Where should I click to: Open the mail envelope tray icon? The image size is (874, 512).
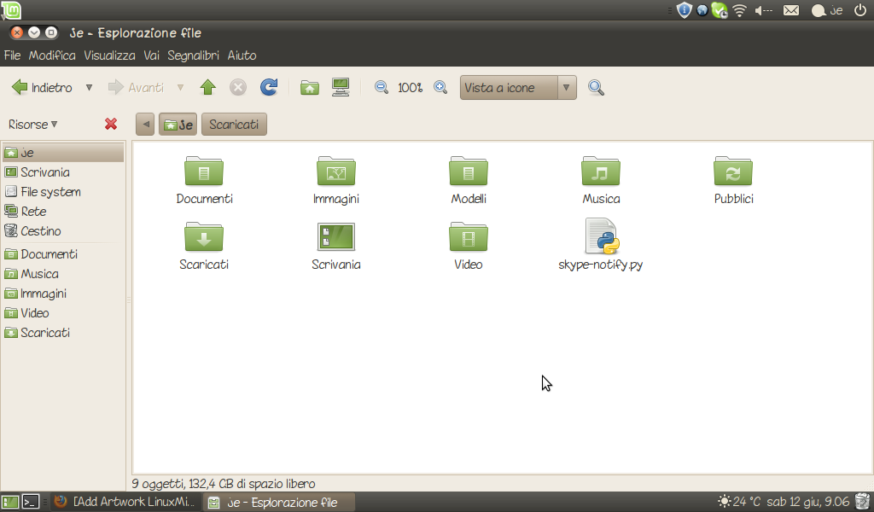791,10
